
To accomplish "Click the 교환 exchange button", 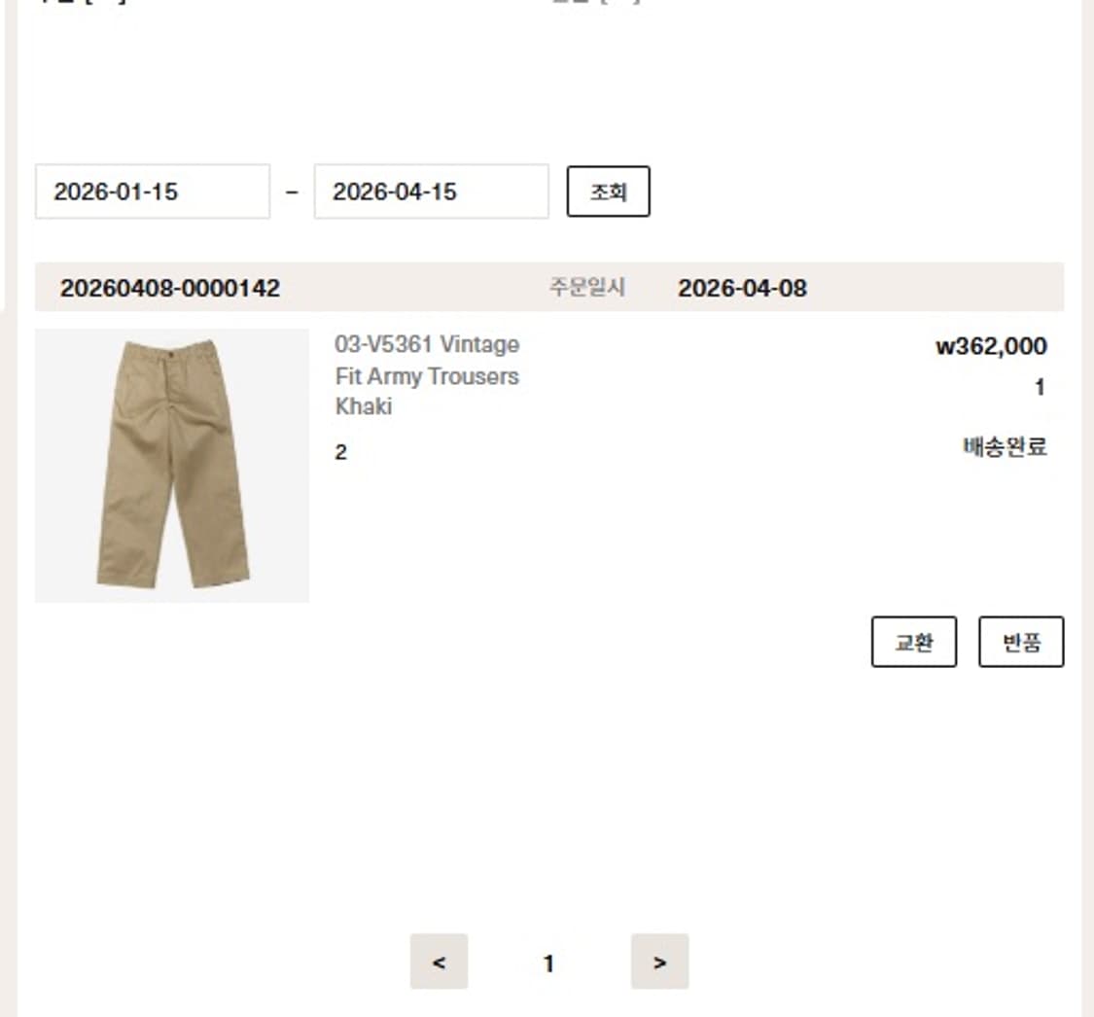I will 914,642.
